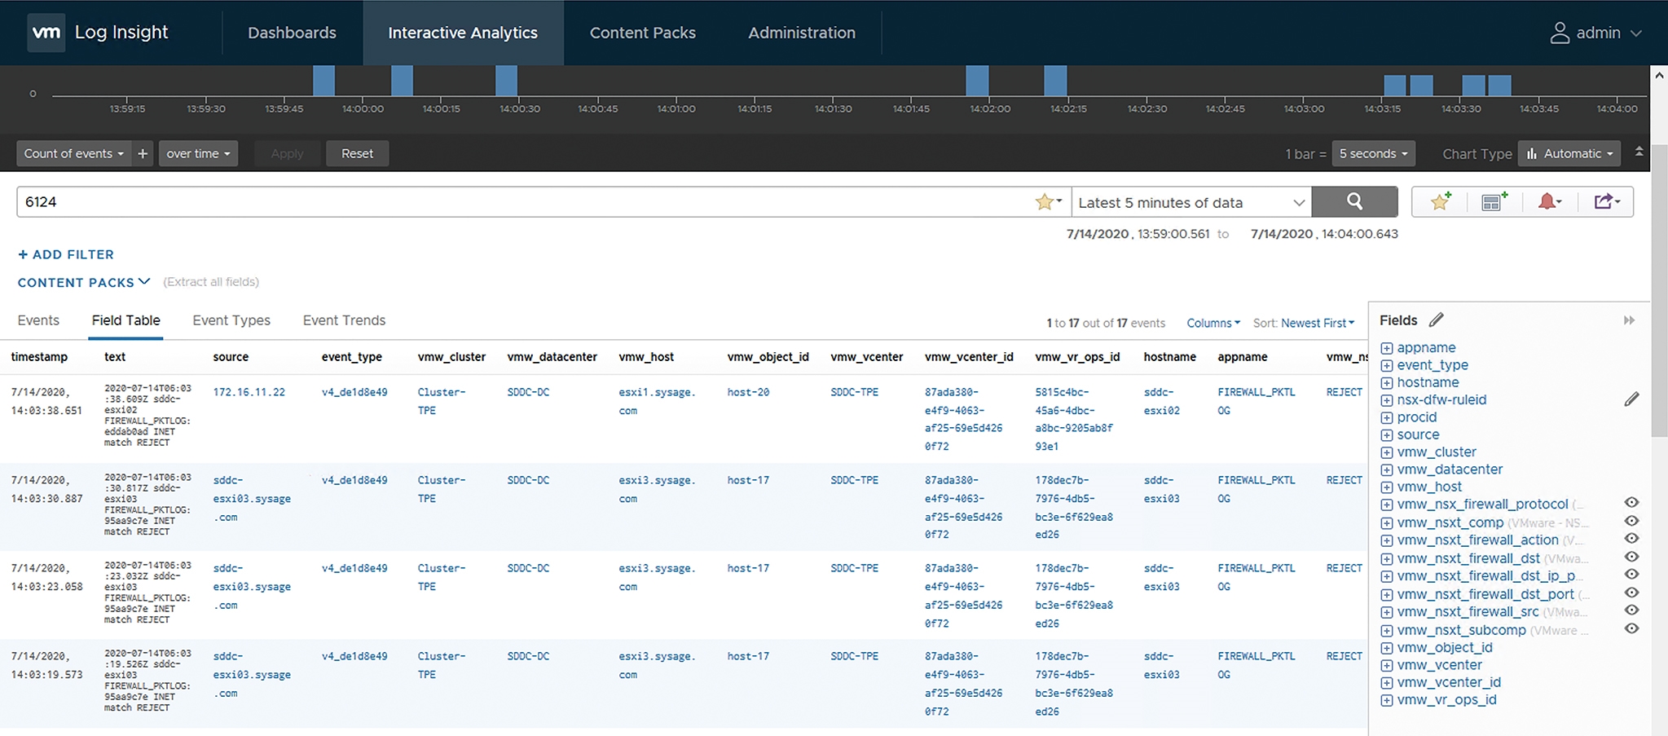Image resolution: width=1668 pixels, height=736 pixels.
Task: Open admin menu chevron
Action: click(1635, 33)
